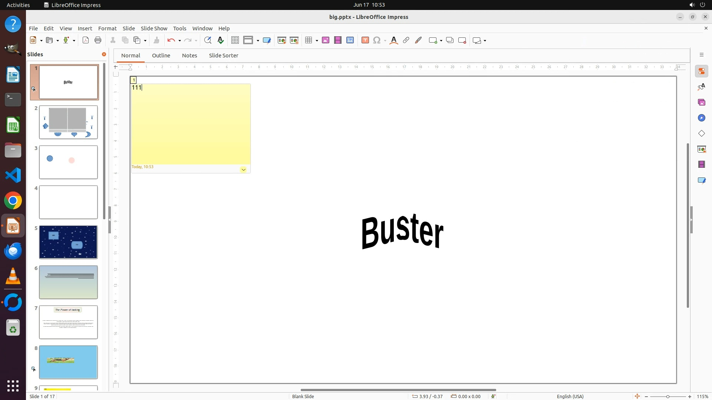Click the Insert Chart icon

click(350, 40)
